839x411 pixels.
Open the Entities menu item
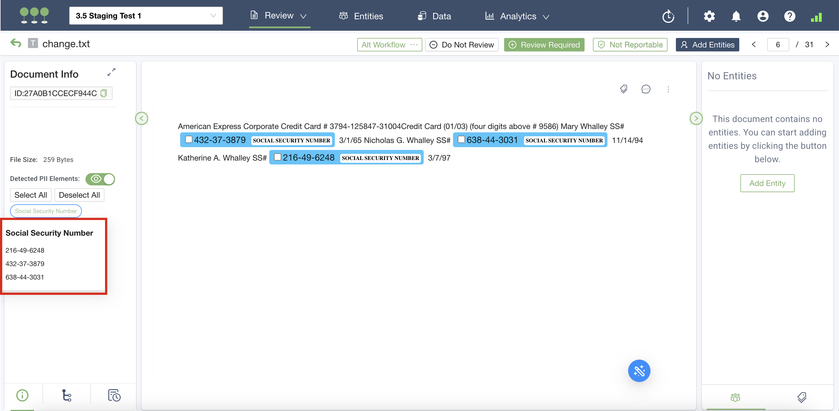click(361, 16)
